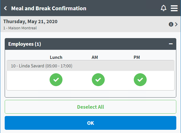Click the Deselect All button
Image resolution: width=181 pixels, height=133 pixels.
click(x=90, y=107)
